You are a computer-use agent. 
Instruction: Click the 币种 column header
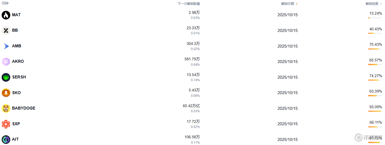pos(5,4)
